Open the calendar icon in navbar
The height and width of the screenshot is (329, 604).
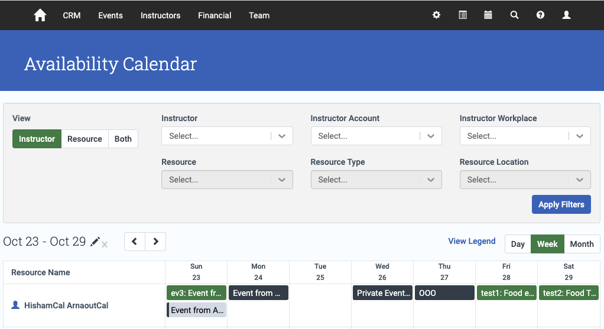pyautogui.click(x=488, y=15)
